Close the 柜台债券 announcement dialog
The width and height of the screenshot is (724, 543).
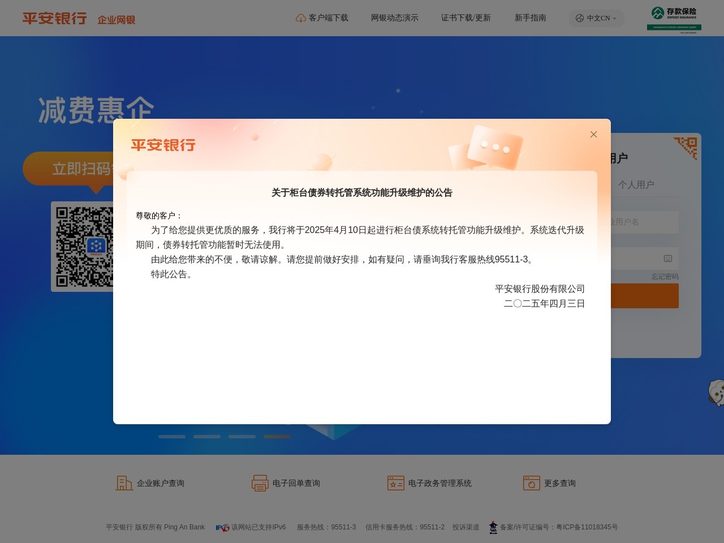593,134
